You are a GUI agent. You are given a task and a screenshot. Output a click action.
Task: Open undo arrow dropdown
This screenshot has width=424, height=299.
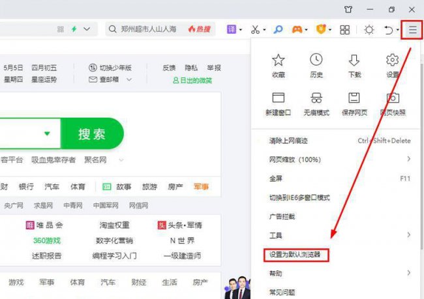(397, 30)
